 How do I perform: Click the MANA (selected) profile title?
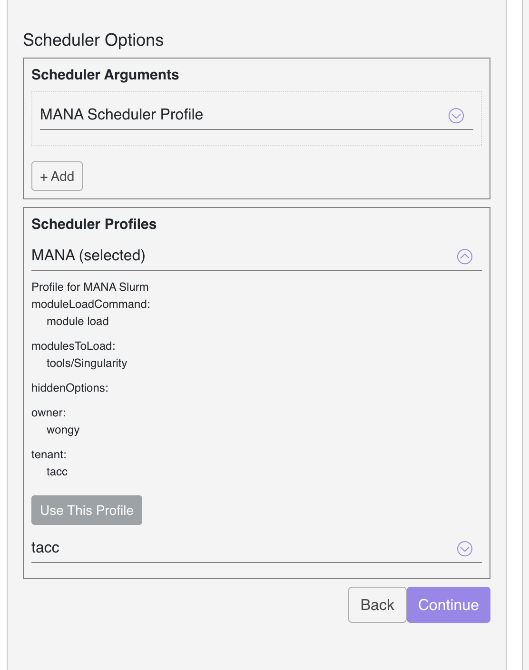point(88,255)
